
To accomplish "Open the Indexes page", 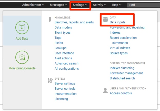I will (x=115, y=33).
